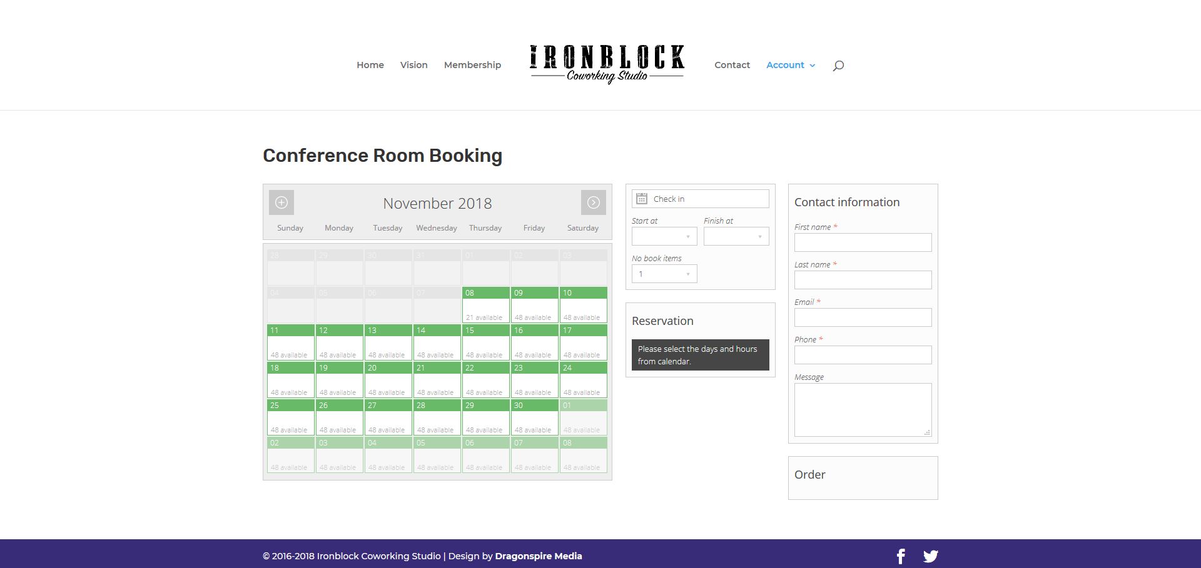Image resolution: width=1201 pixels, height=568 pixels.
Task: Click the Reservation instruction message box
Action: [x=701, y=355]
